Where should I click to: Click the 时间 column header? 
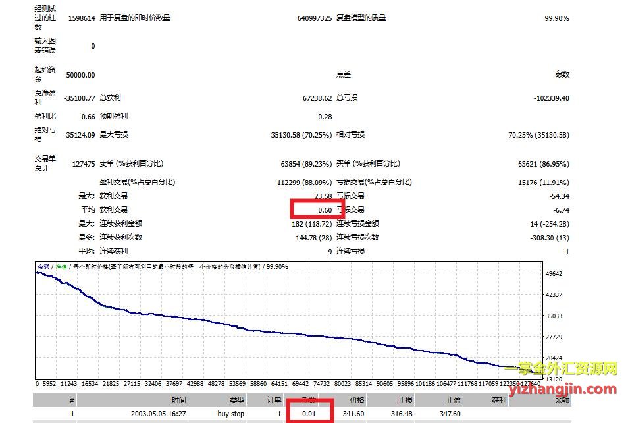coord(179,400)
